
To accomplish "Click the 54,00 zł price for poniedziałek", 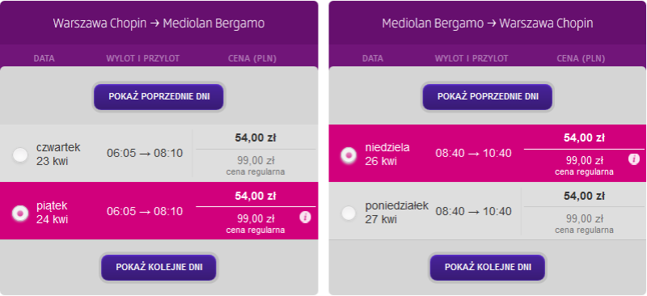I will 584,196.
